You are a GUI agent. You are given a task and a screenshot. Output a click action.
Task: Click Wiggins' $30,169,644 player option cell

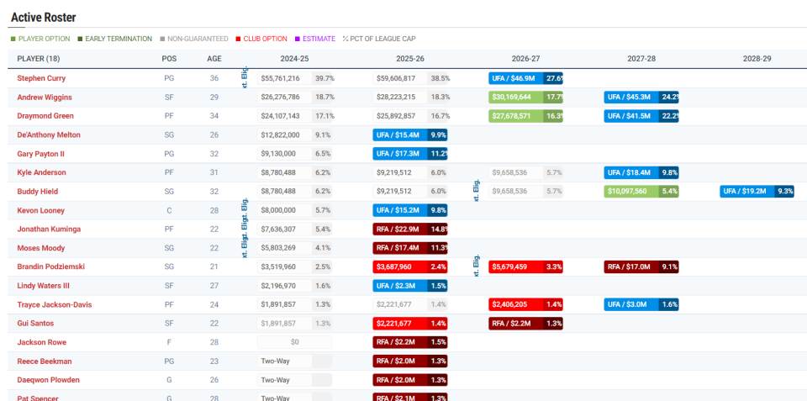525,98
